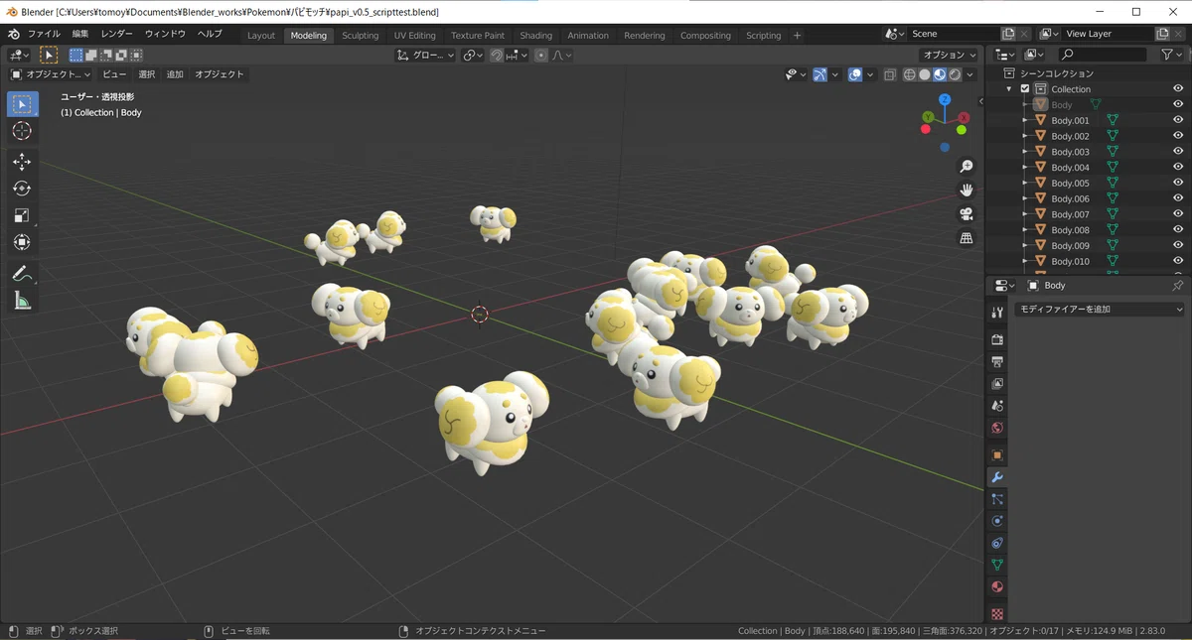Choose the Scale tool
The image size is (1192, 640).
pos(22,215)
